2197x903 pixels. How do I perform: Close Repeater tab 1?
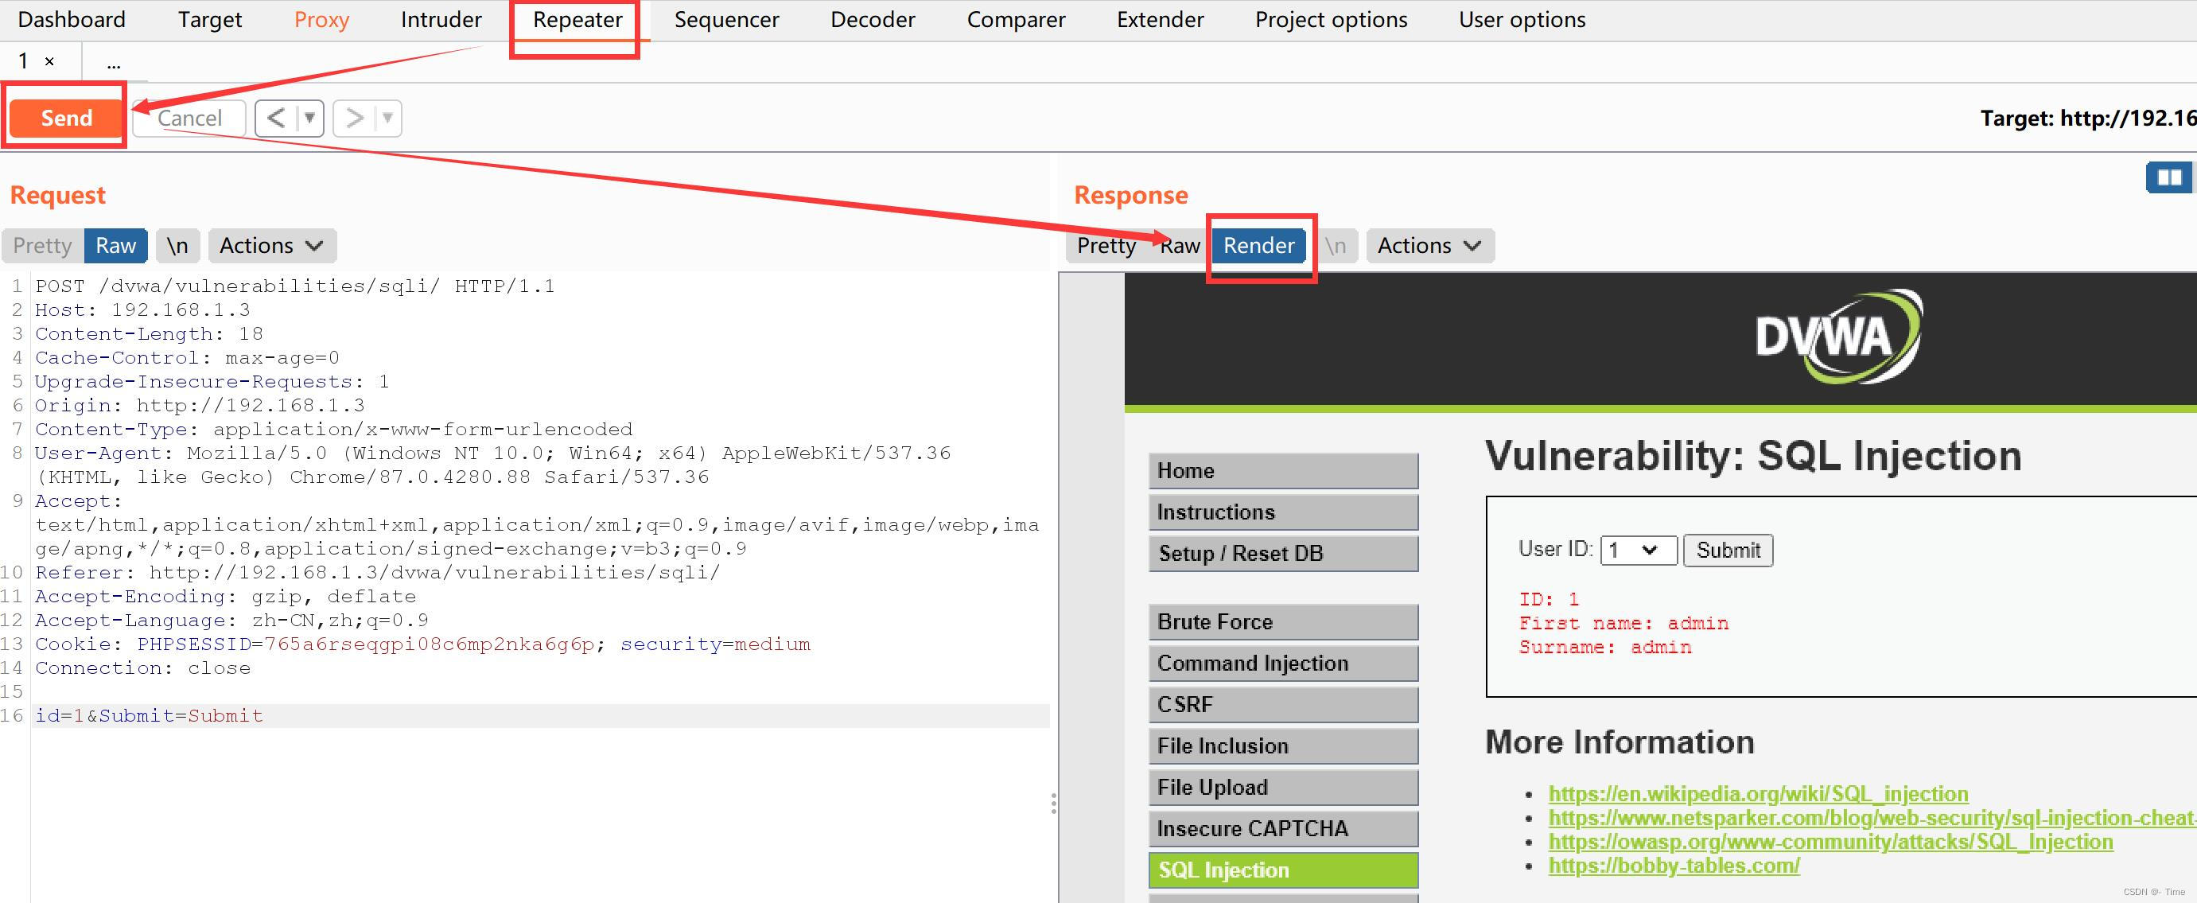click(x=49, y=61)
